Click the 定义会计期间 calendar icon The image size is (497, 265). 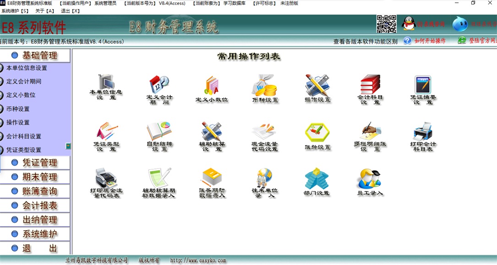point(159,85)
